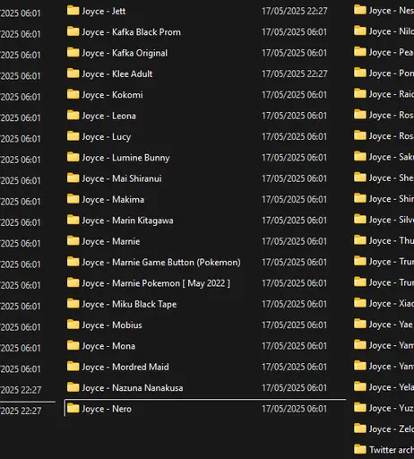
Task: Click the Joyce - Mai Shiranui entry
Action: coord(122,178)
